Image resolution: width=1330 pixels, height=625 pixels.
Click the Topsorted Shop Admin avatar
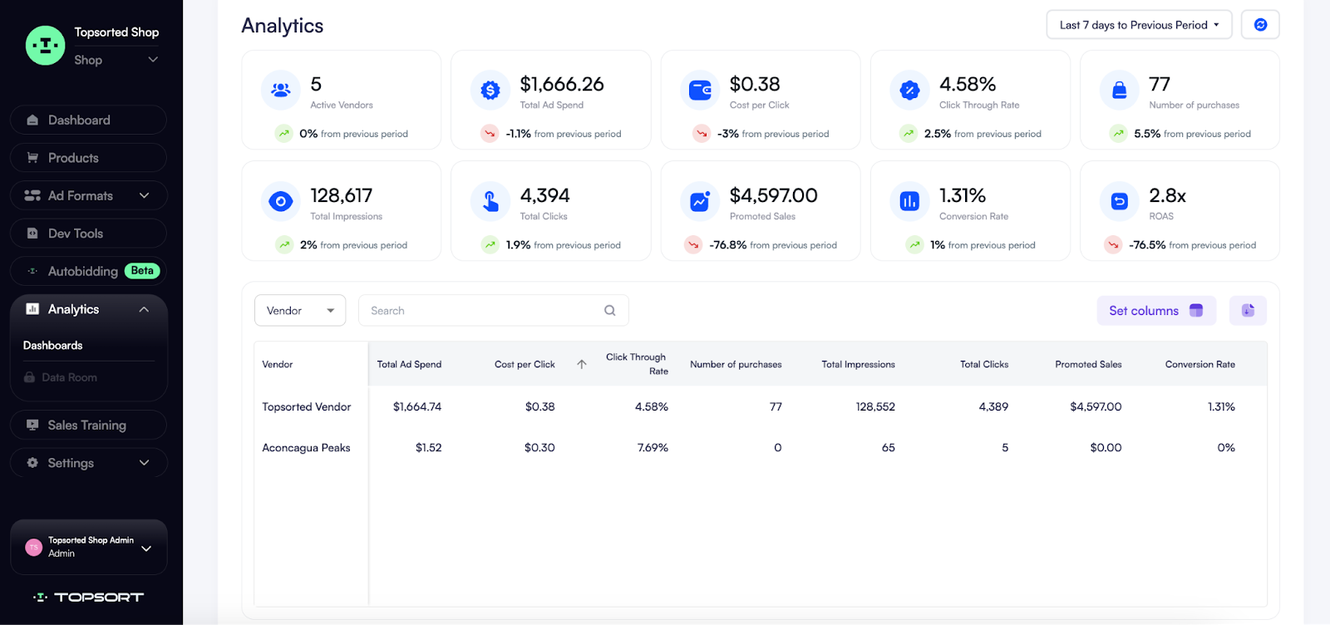point(34,547)
